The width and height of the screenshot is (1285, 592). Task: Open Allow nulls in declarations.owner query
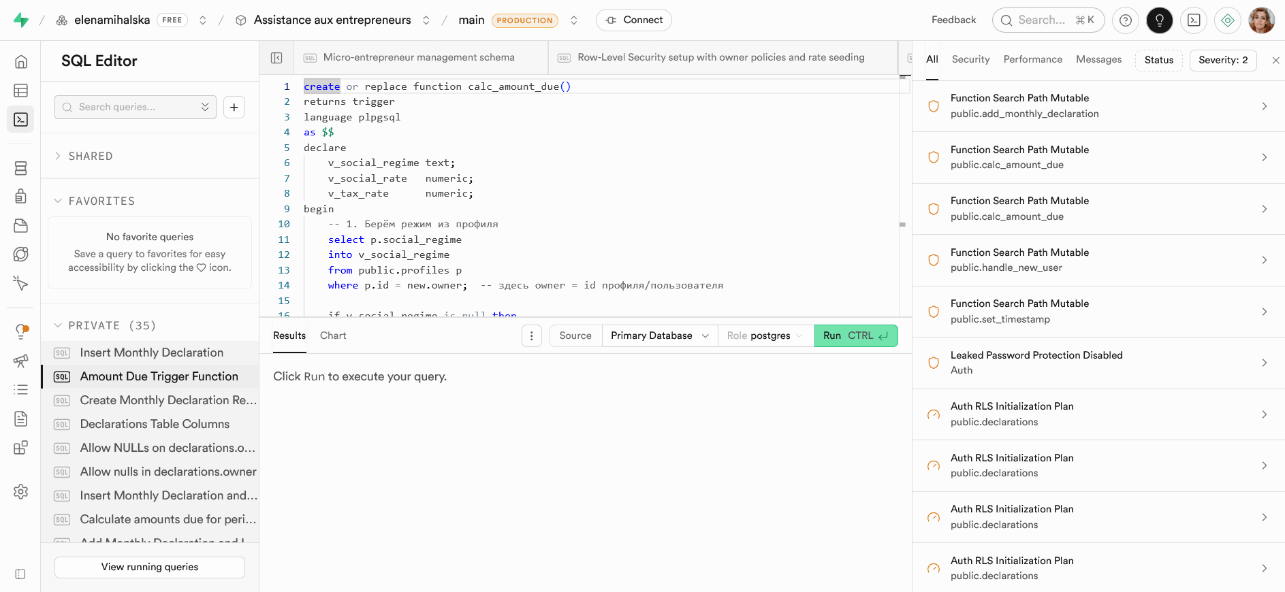(x=150, y=472)
